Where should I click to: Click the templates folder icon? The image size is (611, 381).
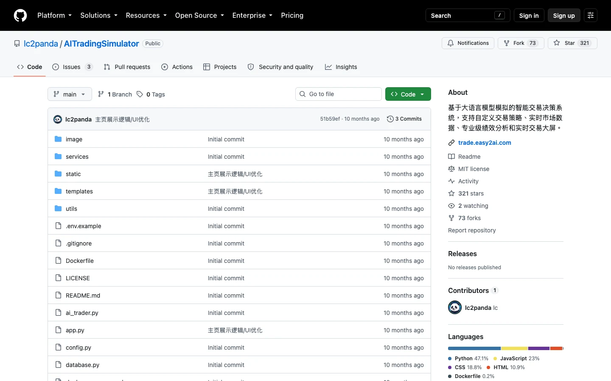58,191
